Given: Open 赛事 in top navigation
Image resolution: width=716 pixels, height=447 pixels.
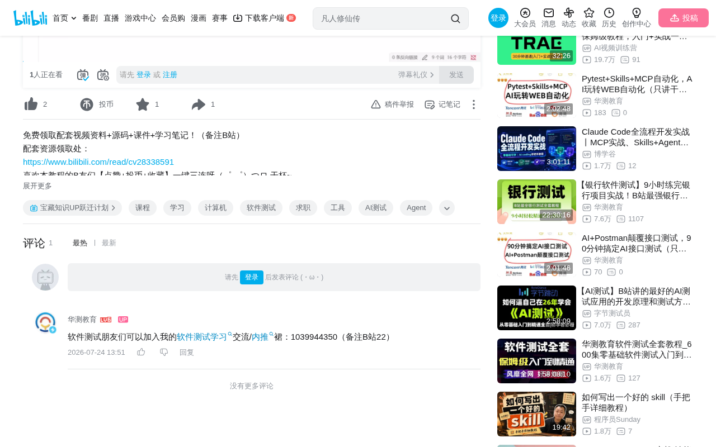Looking at the screenshot, I should pyautogui.click(x=220, y=18).
